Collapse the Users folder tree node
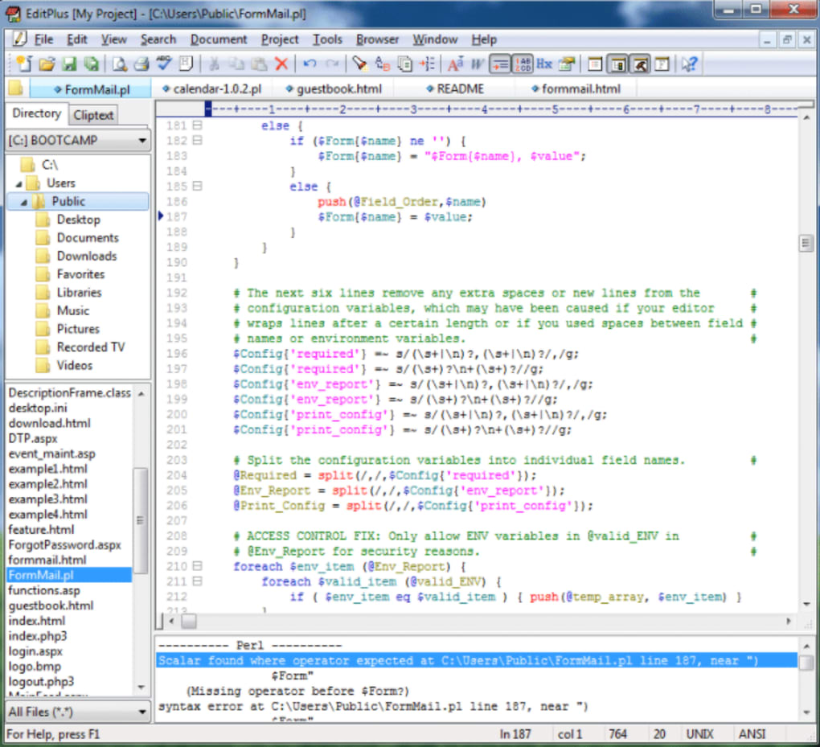 (19, 183)
